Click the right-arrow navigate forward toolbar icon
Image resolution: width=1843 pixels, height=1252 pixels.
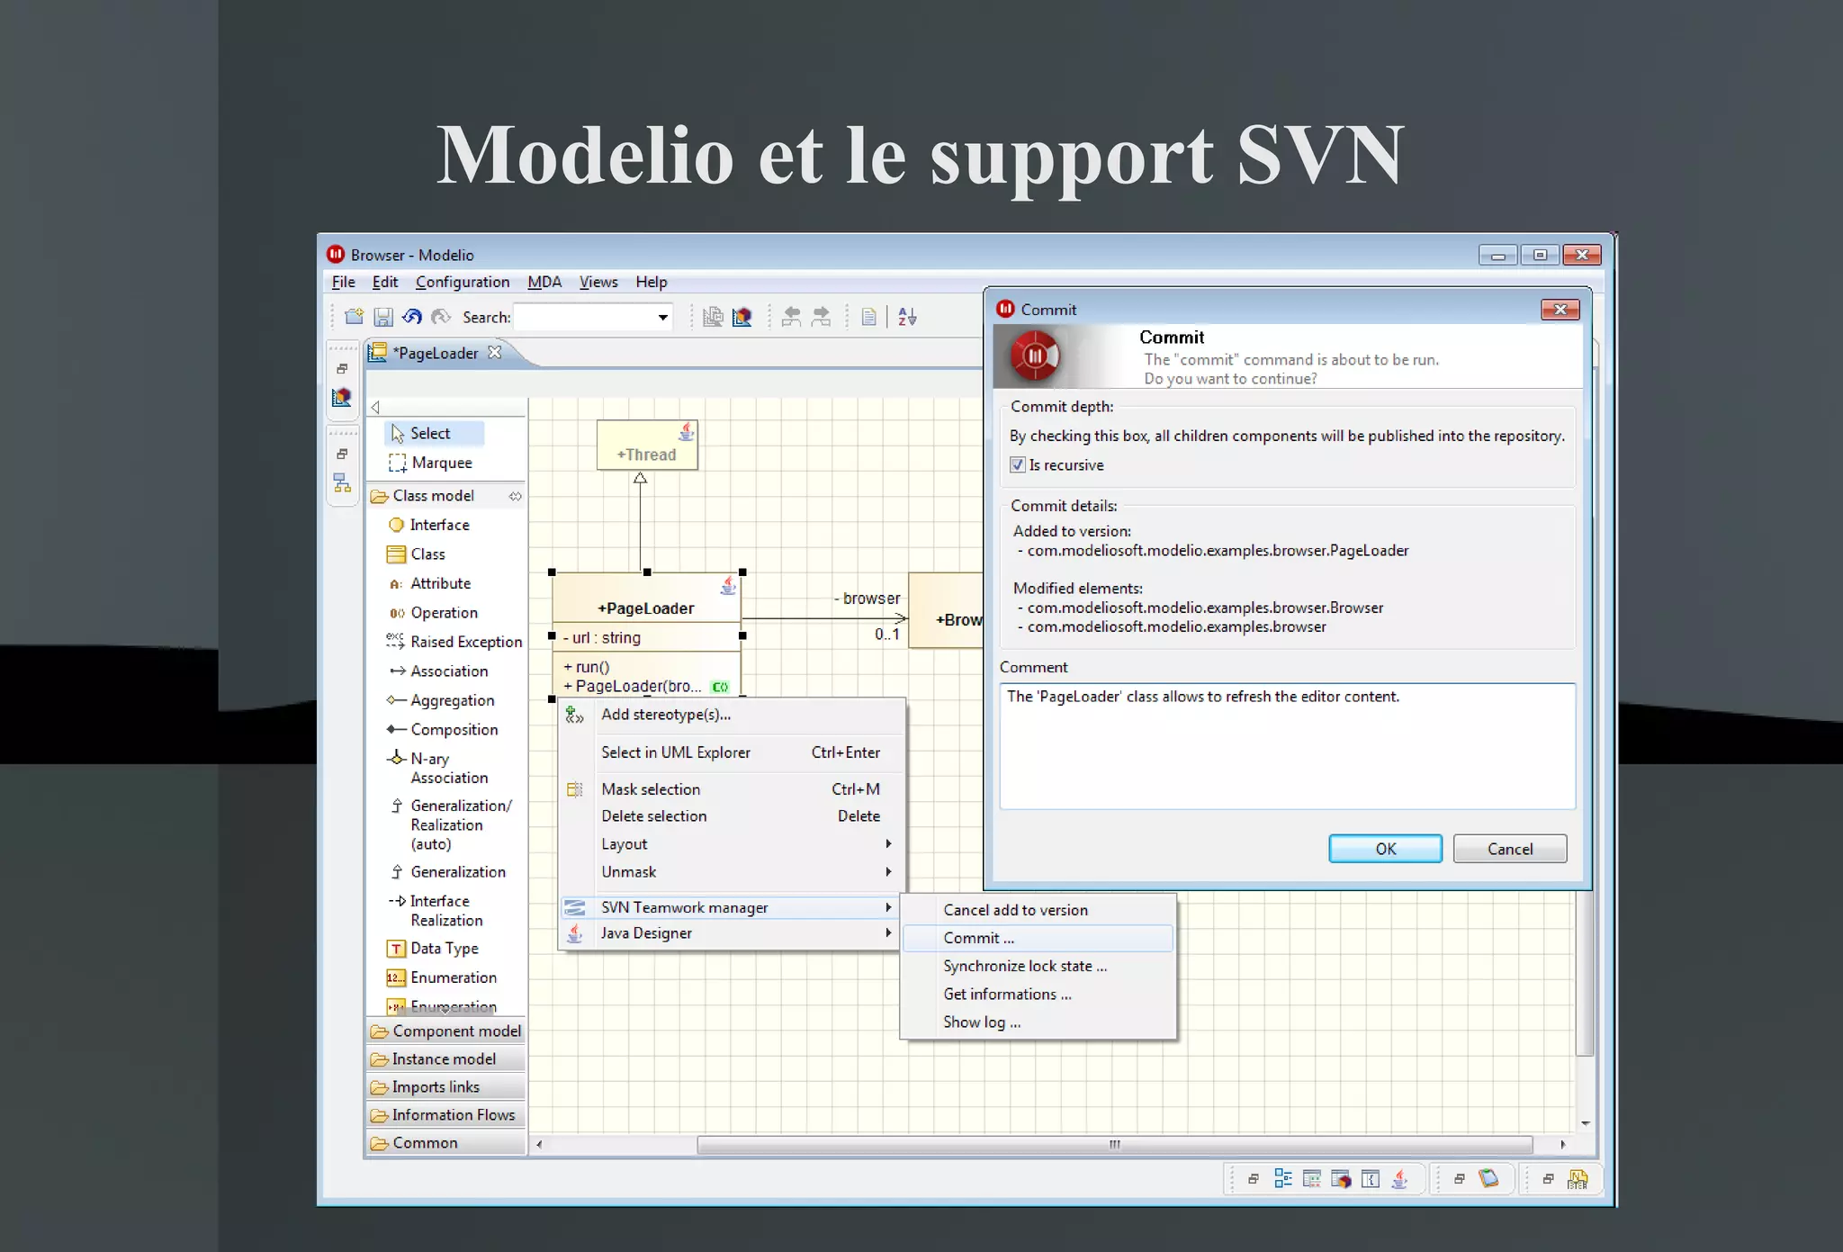[x=821, y=317]
